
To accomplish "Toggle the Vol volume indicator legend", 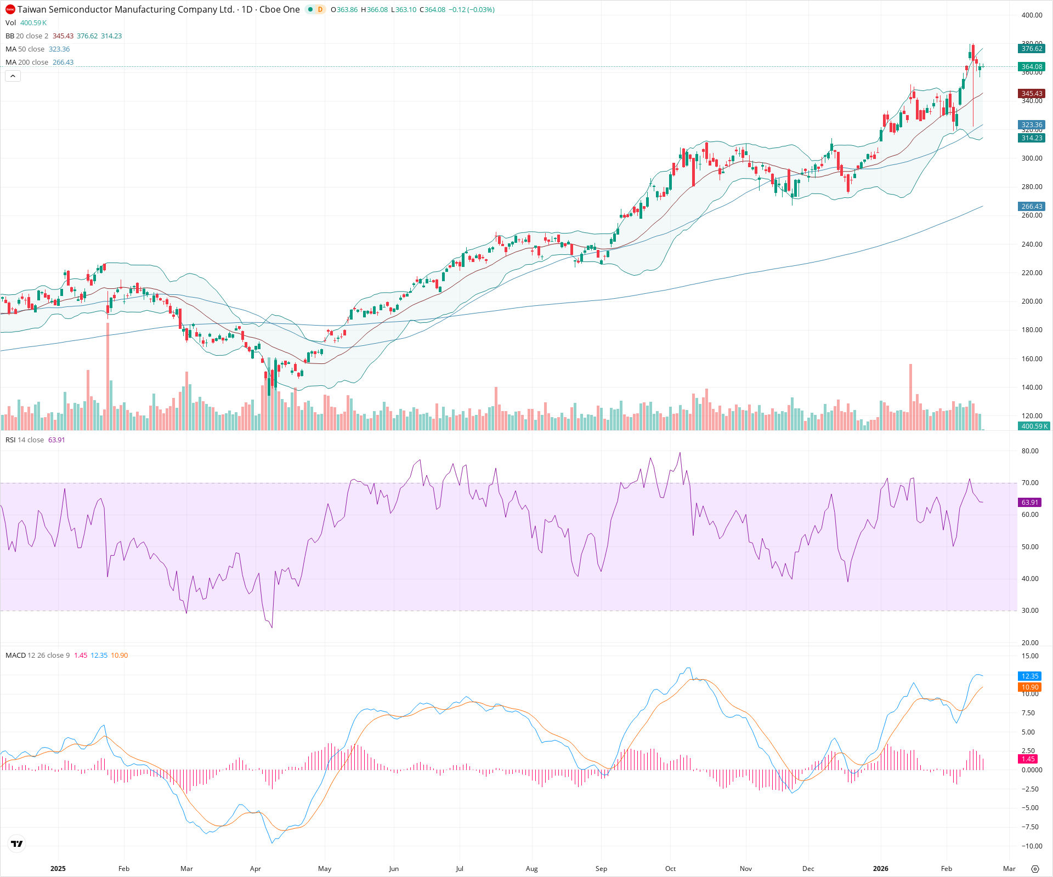I will (x=10, y=22).
